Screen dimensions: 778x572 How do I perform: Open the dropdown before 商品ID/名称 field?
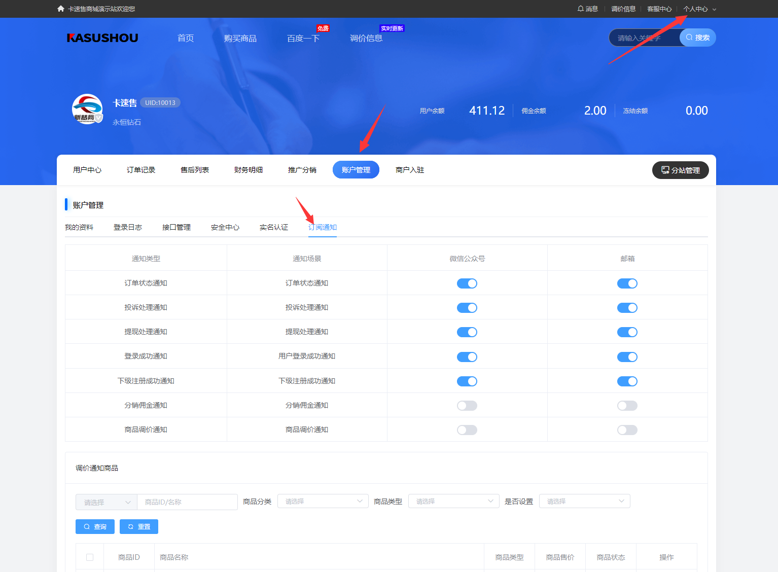coord(107,502)
